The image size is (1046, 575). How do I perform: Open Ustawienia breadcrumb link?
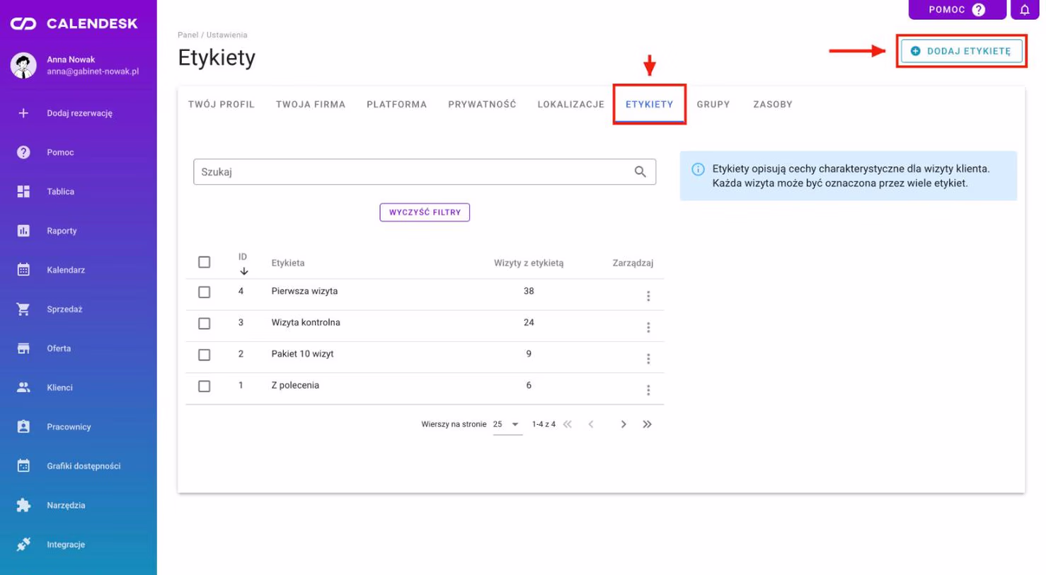click(x=227, y=35)
